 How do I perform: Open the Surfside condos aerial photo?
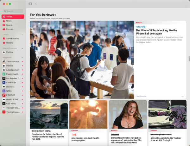click(49, 114)
